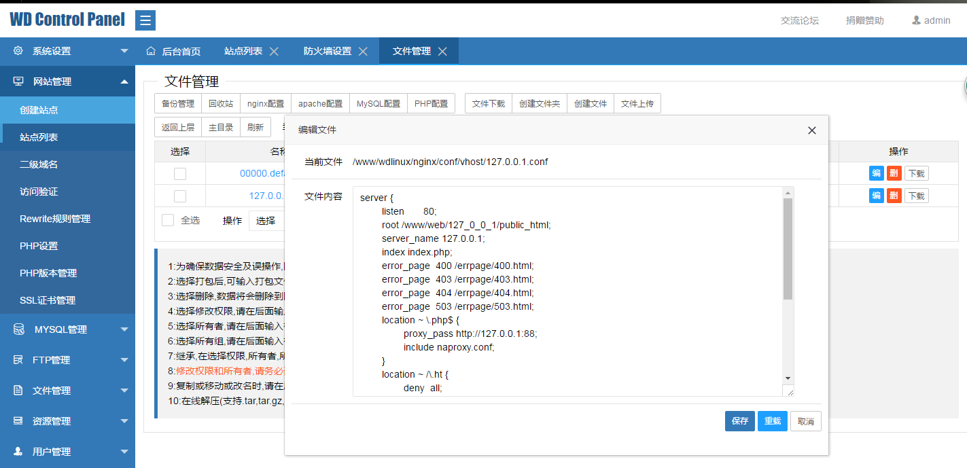
Task: Click the red 删 delete icon for 127.0.0.1
Action: point(894,196)
